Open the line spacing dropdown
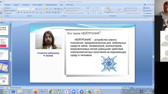This screenshot has width=168, height=94. coord(62,9)
